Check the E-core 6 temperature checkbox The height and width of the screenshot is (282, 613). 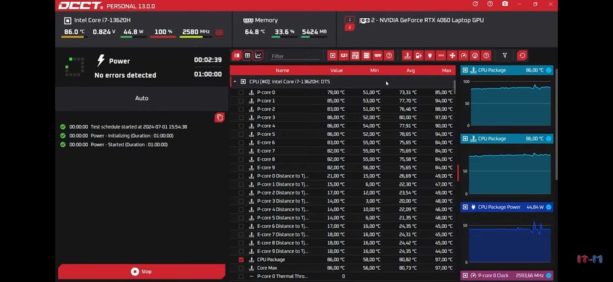tap(241, 143)
